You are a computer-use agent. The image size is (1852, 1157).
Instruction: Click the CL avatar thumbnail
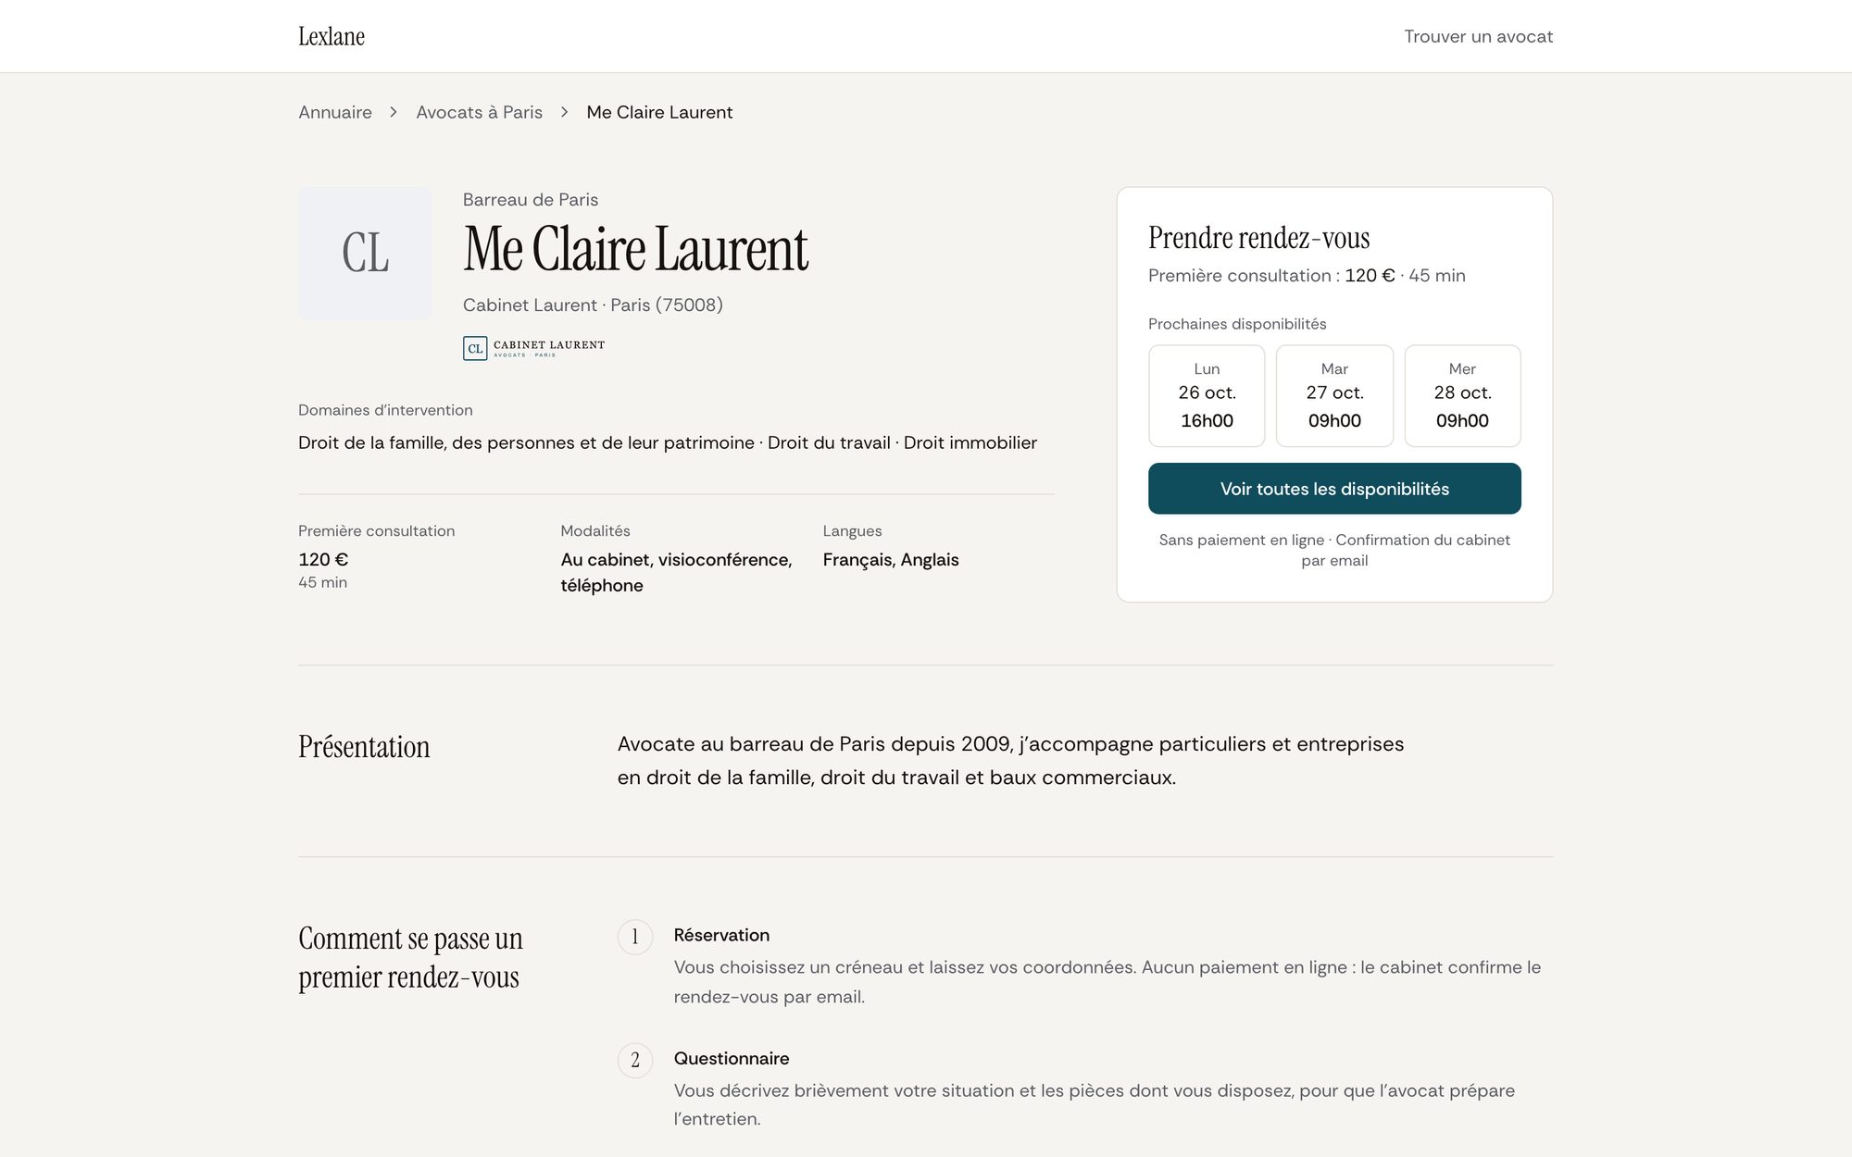click(x=365, y=254)
